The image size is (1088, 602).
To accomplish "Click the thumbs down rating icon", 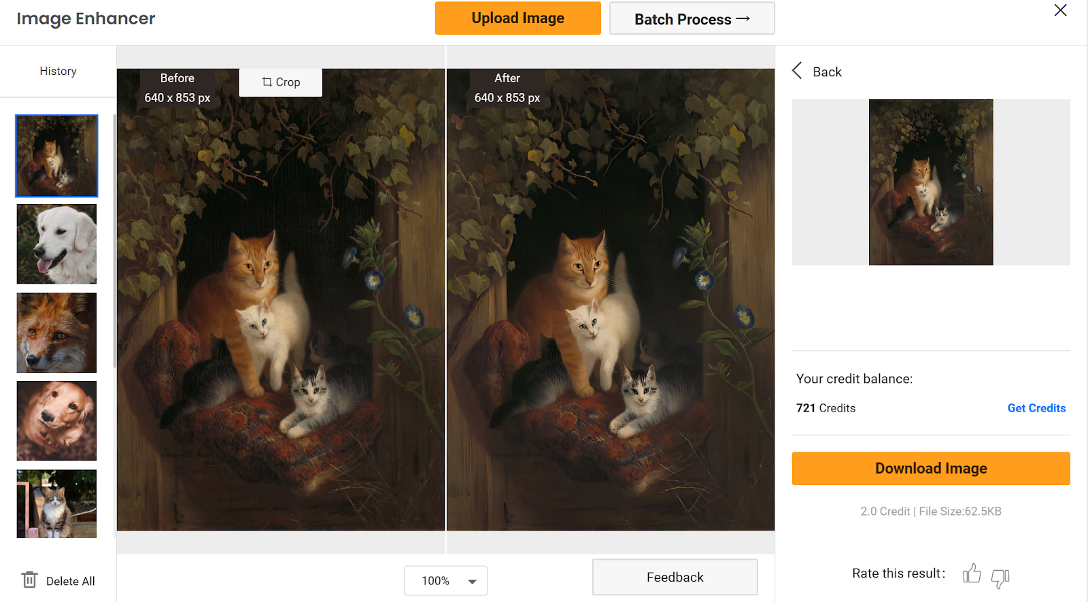I will click(x=1000, y=578).
